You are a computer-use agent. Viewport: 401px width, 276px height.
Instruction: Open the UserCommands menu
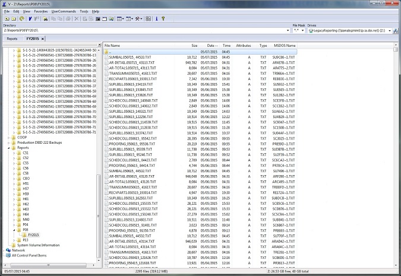(x=64, y=11)
